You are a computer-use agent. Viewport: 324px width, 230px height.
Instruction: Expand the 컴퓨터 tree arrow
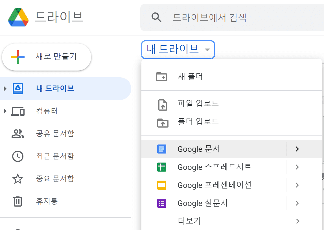5,111
